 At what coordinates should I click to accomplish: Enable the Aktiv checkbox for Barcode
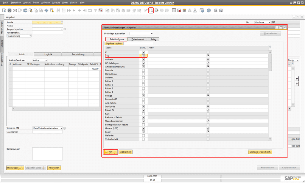point(208,71)
